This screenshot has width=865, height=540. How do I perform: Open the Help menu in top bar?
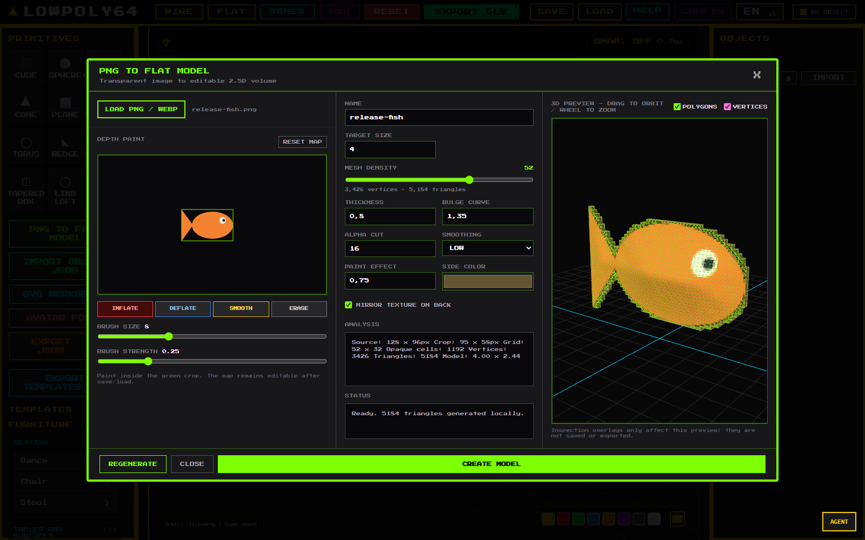click(x=648, y=11)
